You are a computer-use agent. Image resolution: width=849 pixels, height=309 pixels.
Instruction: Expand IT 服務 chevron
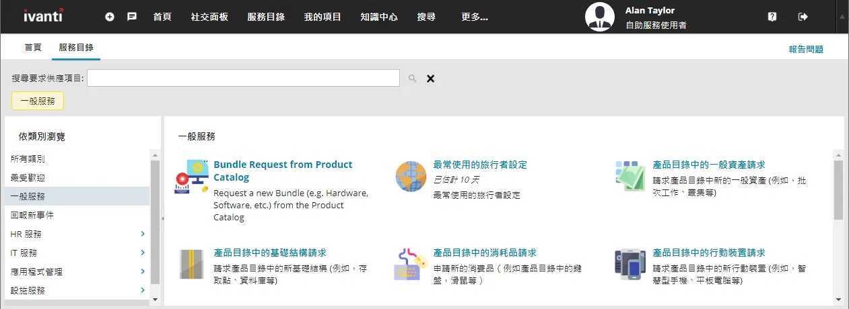[142, 253]
